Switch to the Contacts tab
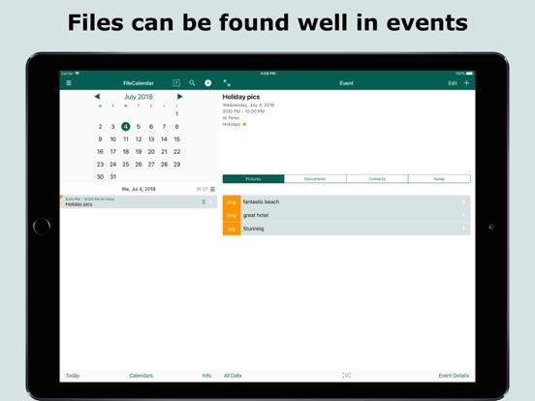Viewport: 535px width, 401px height. tap(377, 178)
